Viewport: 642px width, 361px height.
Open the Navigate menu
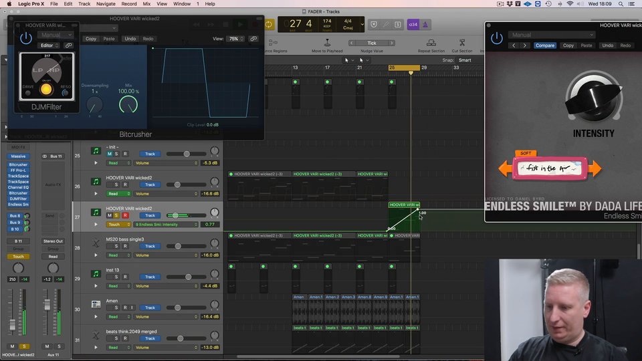106,4
